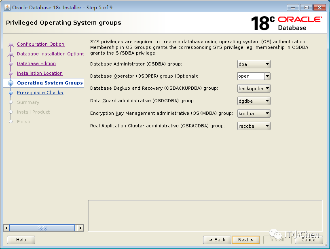Click the empty message text area
Screen dimensions: 330x249
pos(205,216)
